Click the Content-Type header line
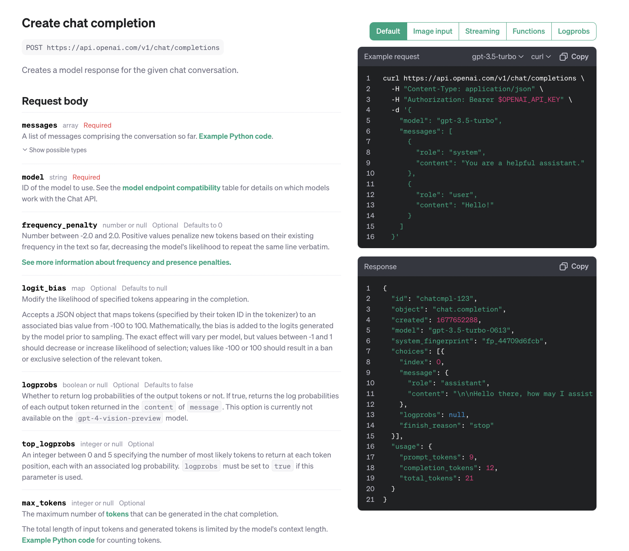The height and width of the screenshot is (551, 629). tap(467, 89)
